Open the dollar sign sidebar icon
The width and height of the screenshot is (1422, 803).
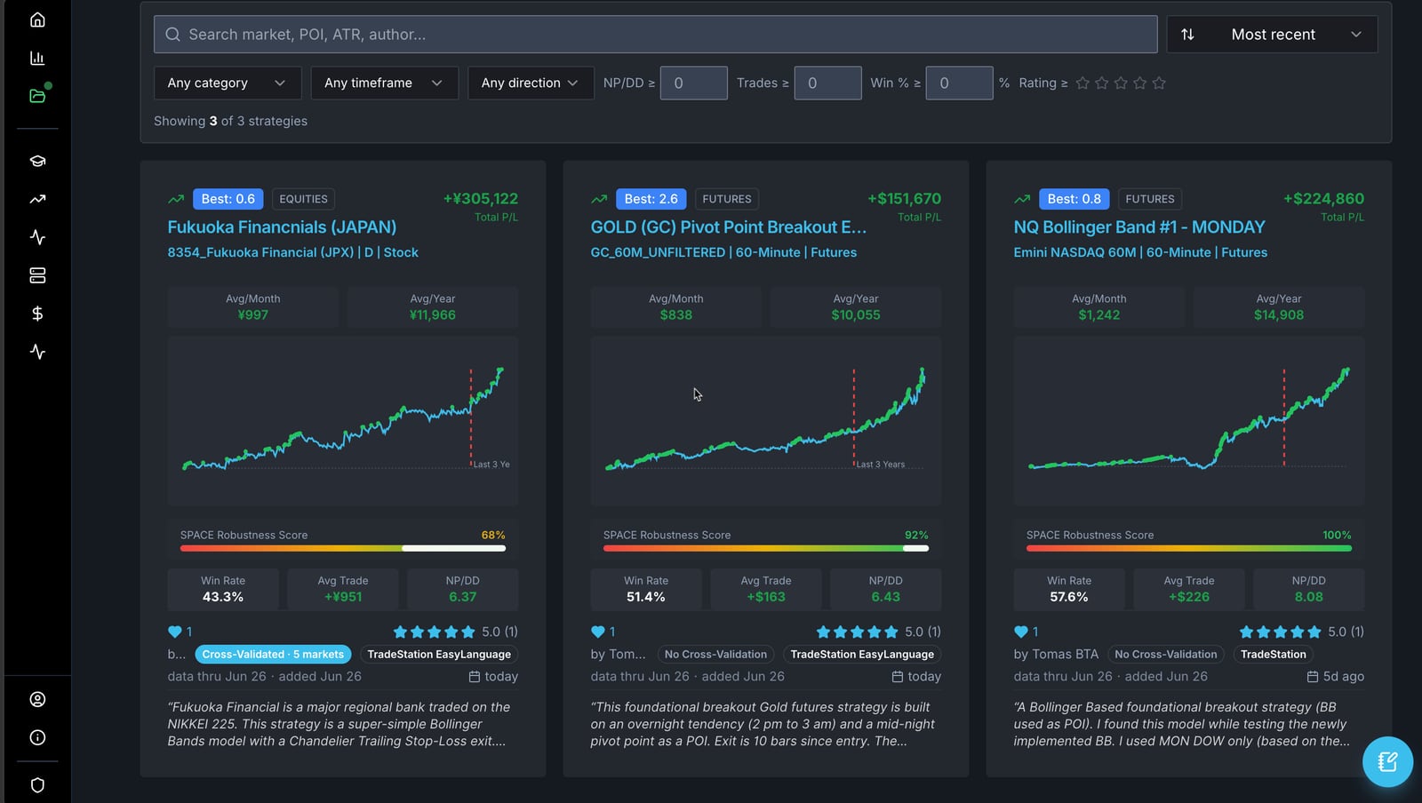[37, 314]
